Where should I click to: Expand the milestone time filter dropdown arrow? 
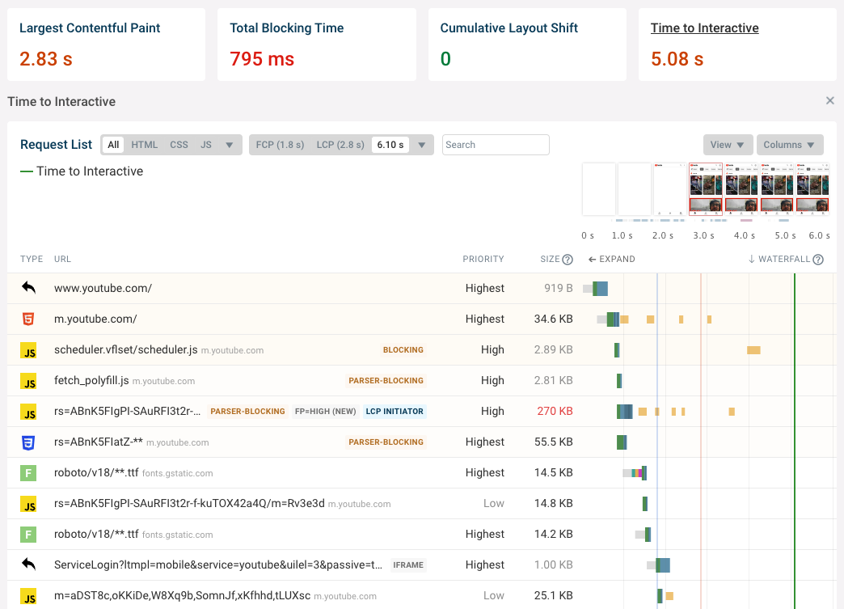click(422, 145)
